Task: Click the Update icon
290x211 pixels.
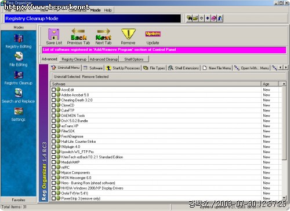Action: (153, 34)
